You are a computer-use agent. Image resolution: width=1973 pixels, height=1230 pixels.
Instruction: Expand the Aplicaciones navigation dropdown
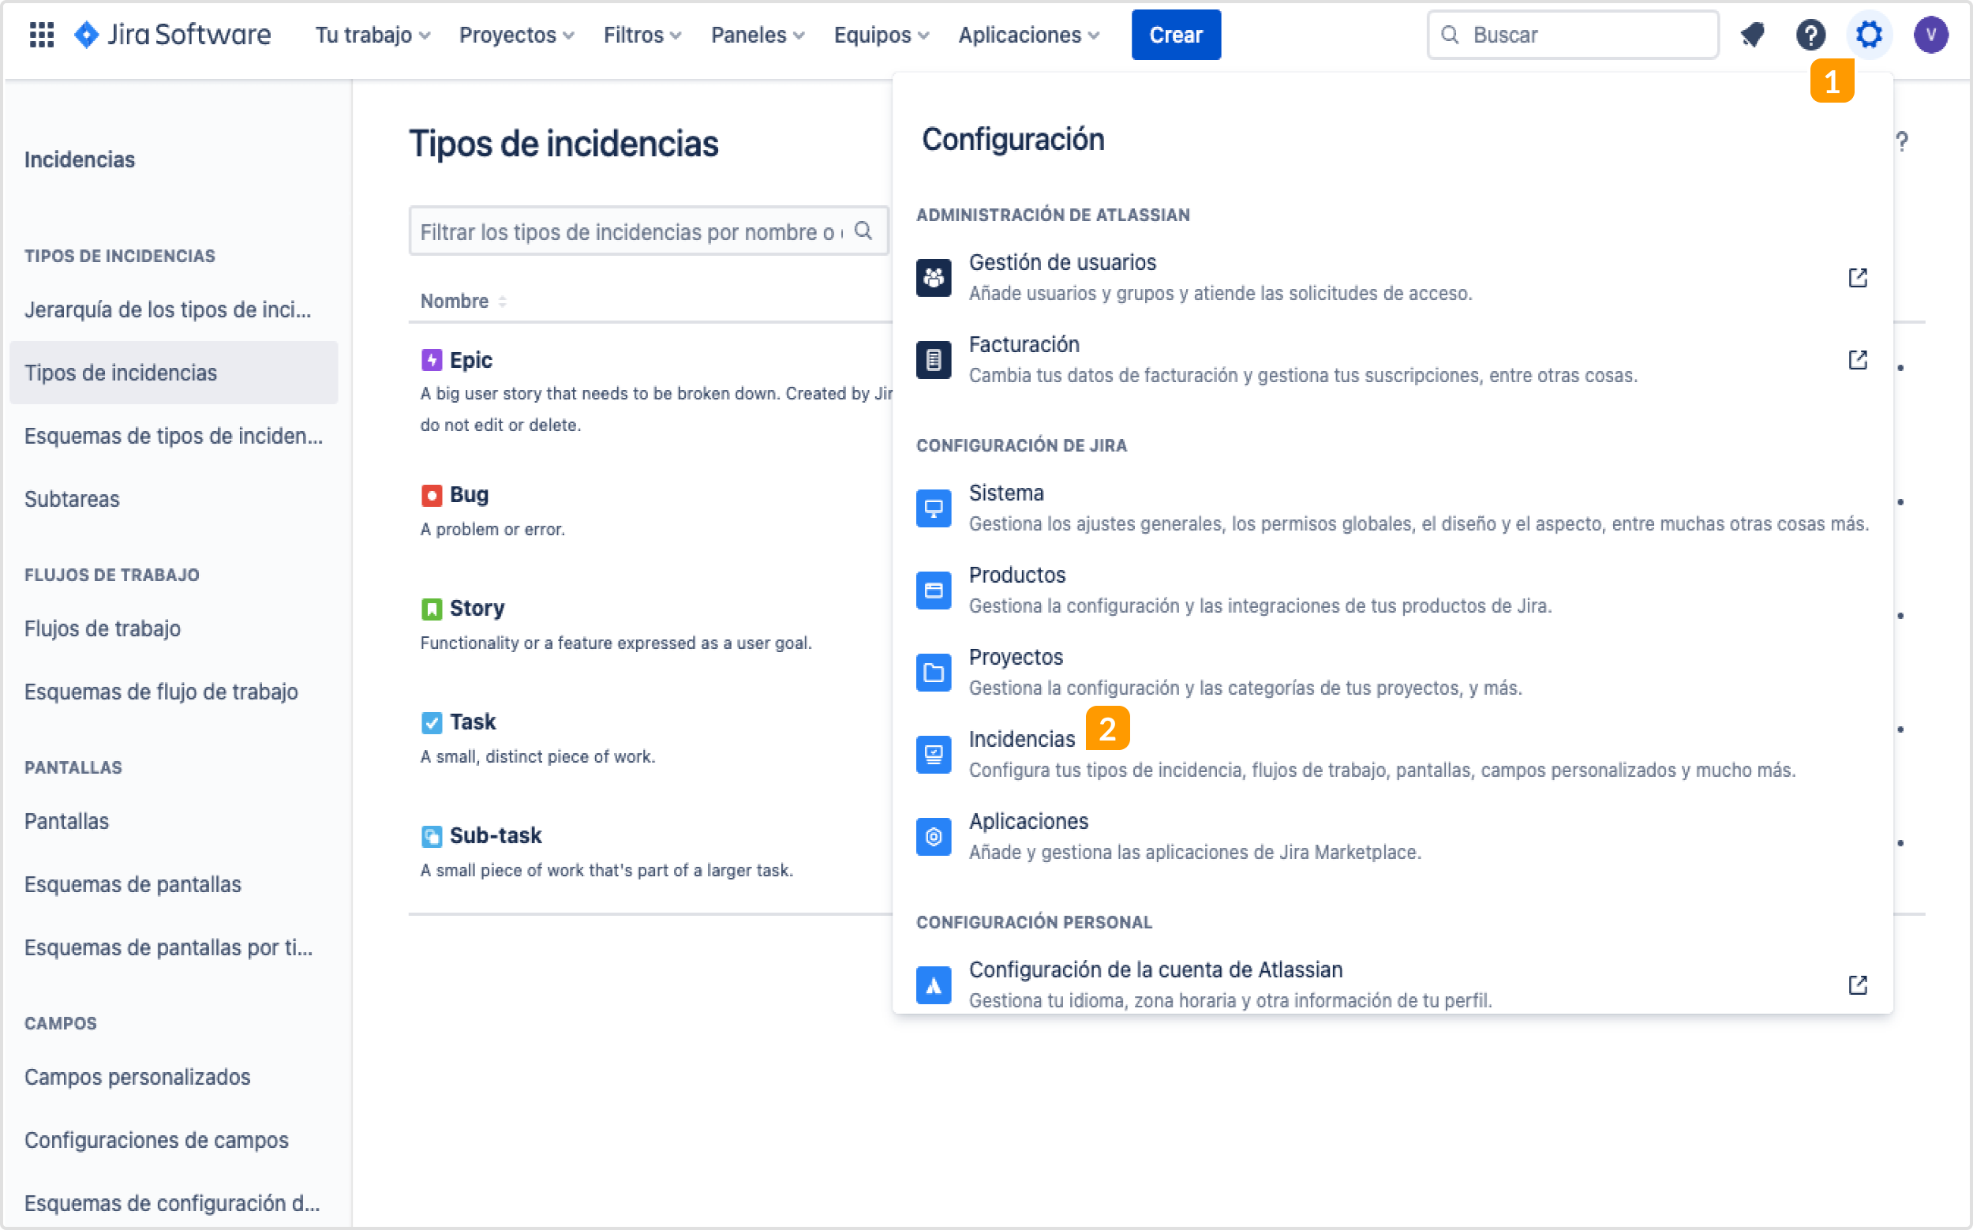coord(1028,35)
